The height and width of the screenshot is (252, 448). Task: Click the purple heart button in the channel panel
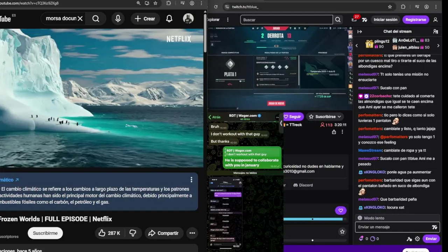tap(341, 210)
